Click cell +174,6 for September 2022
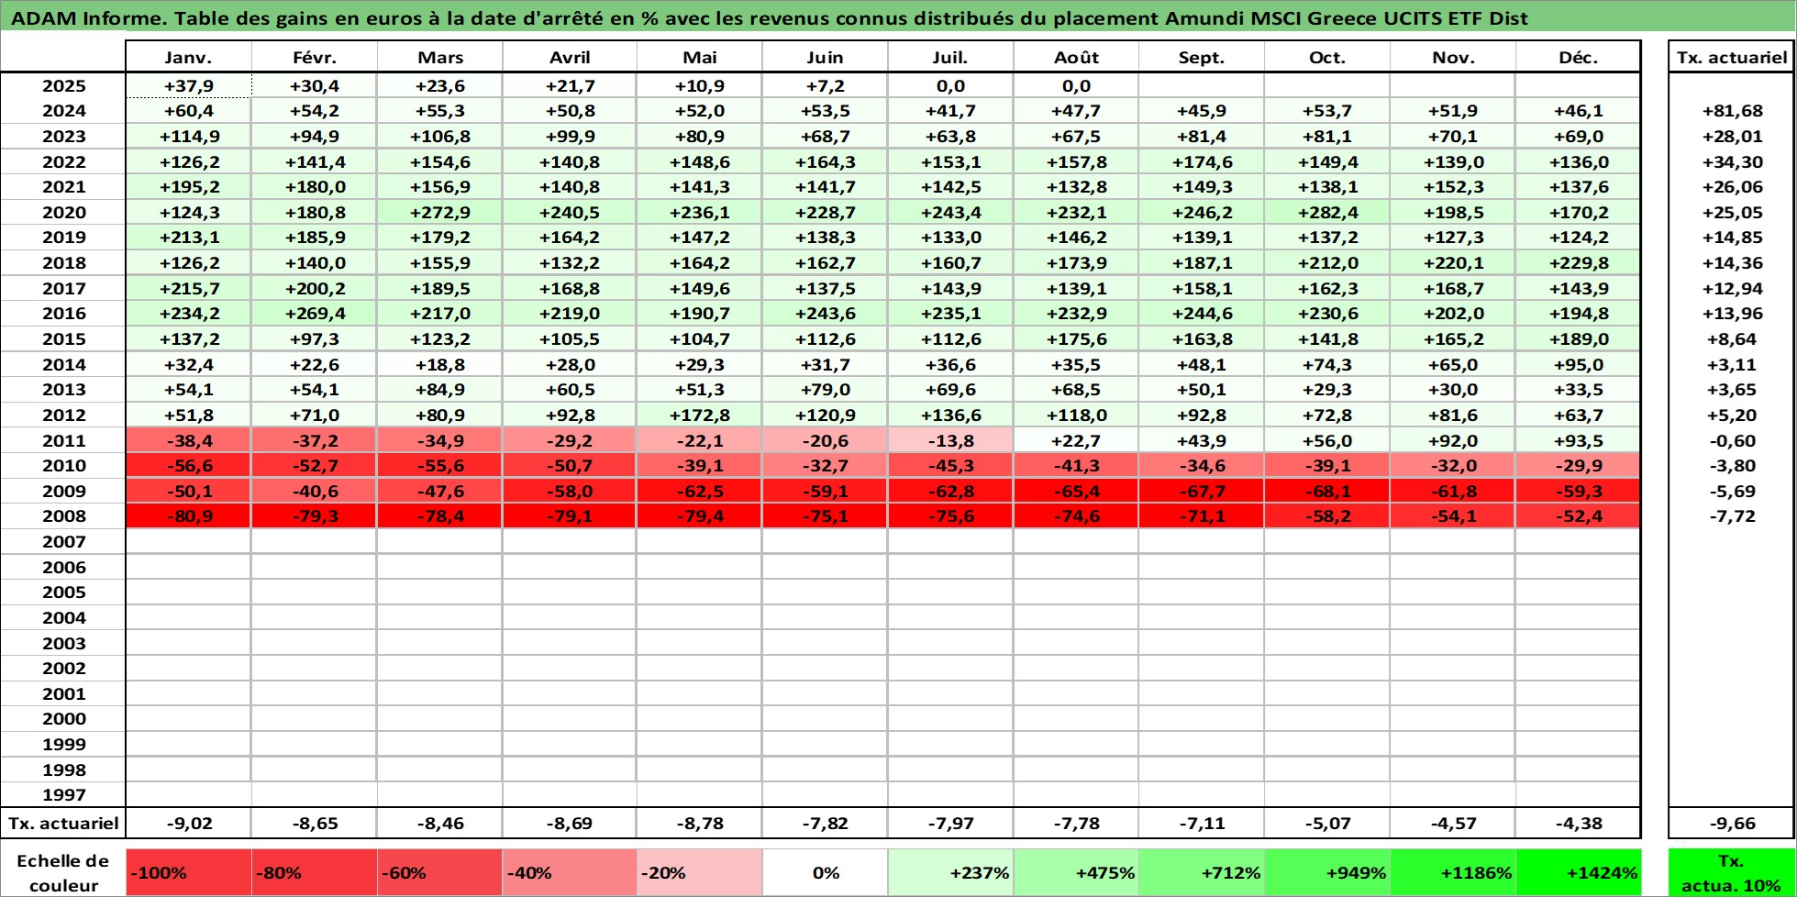 (x=1202, y=161)
